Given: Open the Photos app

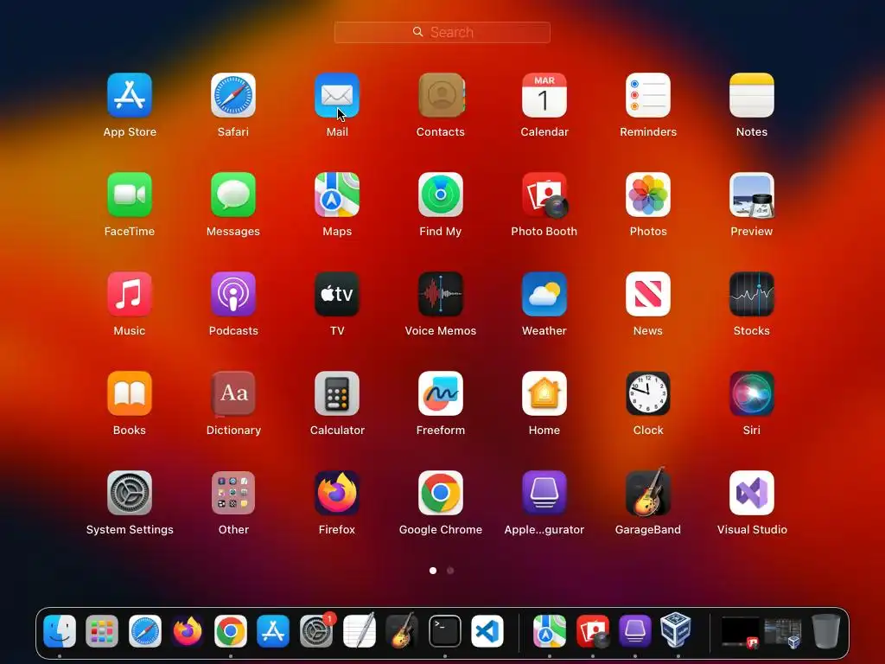Looking at the screenshot, I should tap(648, 195).
